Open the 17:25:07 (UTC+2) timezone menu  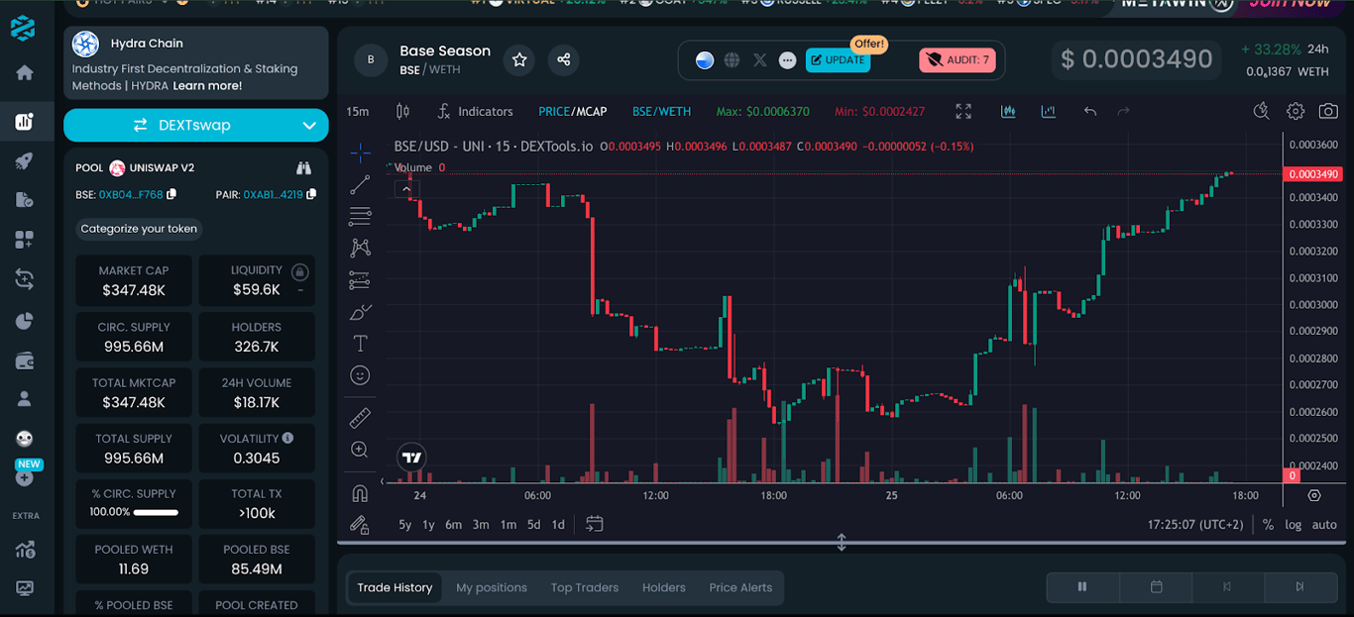point(1195,525)
